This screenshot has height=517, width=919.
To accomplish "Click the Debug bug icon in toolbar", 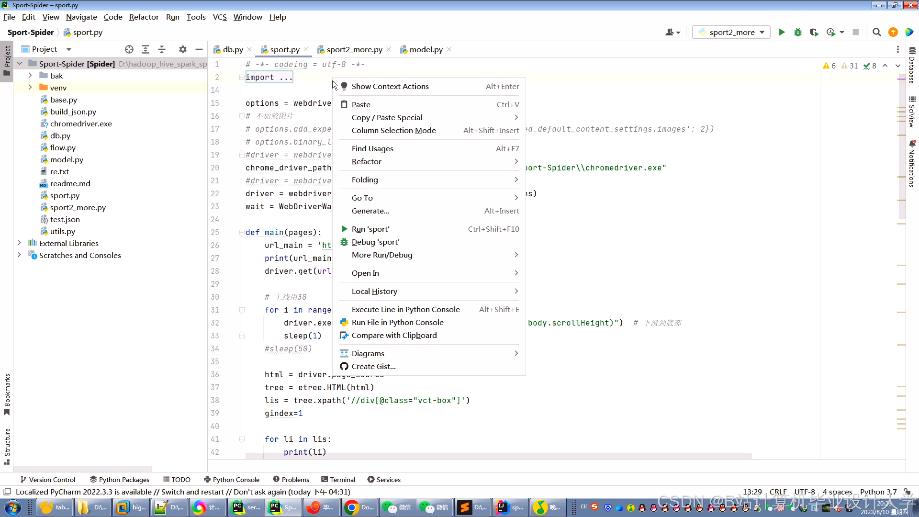I will click(x=798, y=32).
